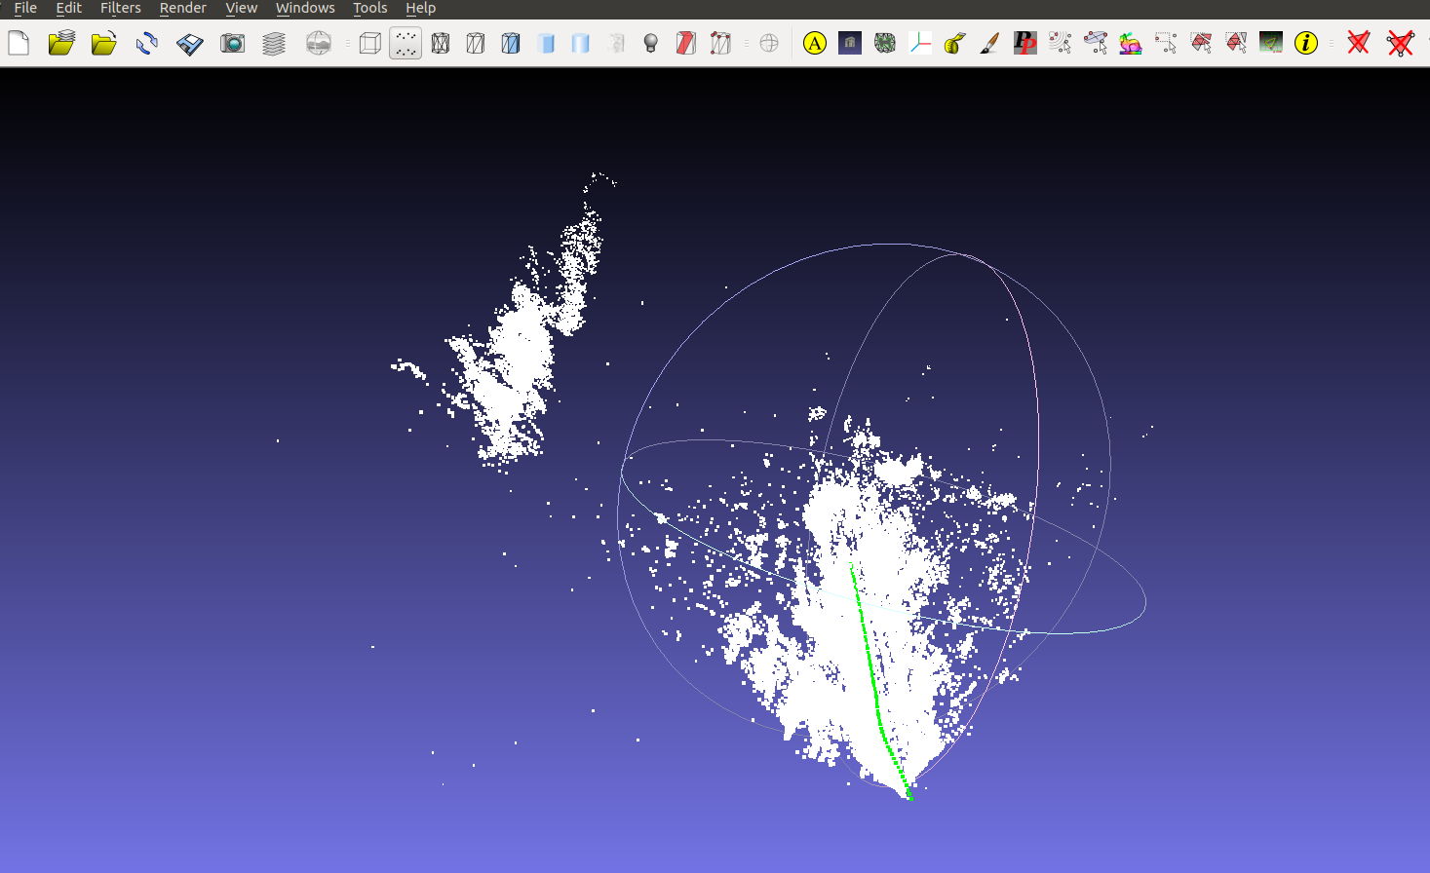Start the PickPoints editing tool

pyautogui.click(x=1024, y=43)
